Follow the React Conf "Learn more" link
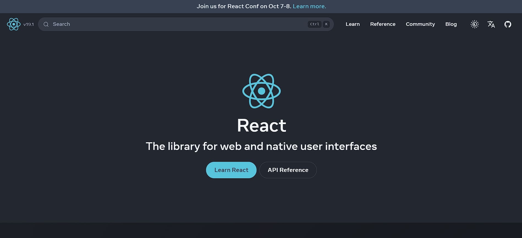The width and height of the screenshot is (522, 238). point(309,6)
